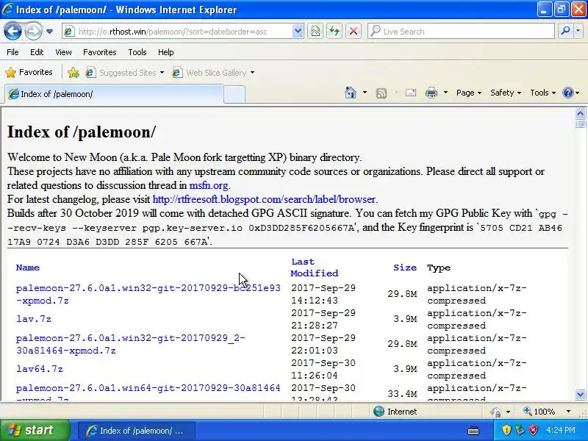Download palemoon 20170929_2-30a81464 xpmod.7z file
Viewport: 588px width, 441px height.
131,344
